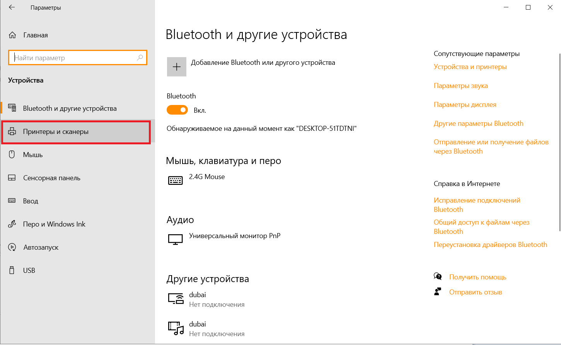This screenshot has width=561, height=345.
Task: Click the plus icon to add Bluetooth device
Action: point(177,67)
